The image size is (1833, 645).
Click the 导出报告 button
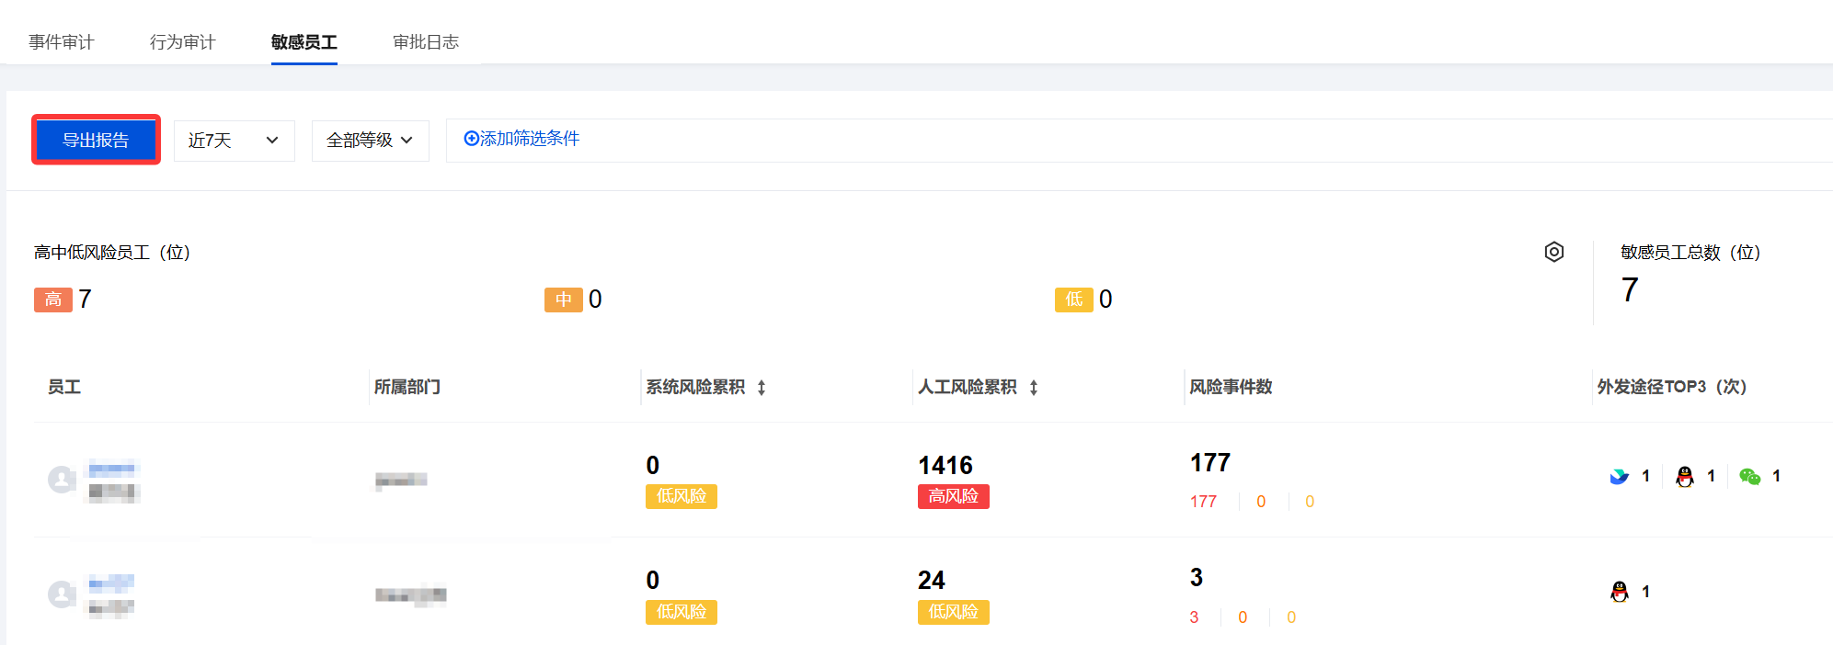tap(96, 140)
